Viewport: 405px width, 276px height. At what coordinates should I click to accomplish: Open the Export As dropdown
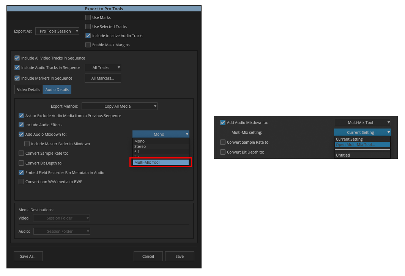coord(57,31)
